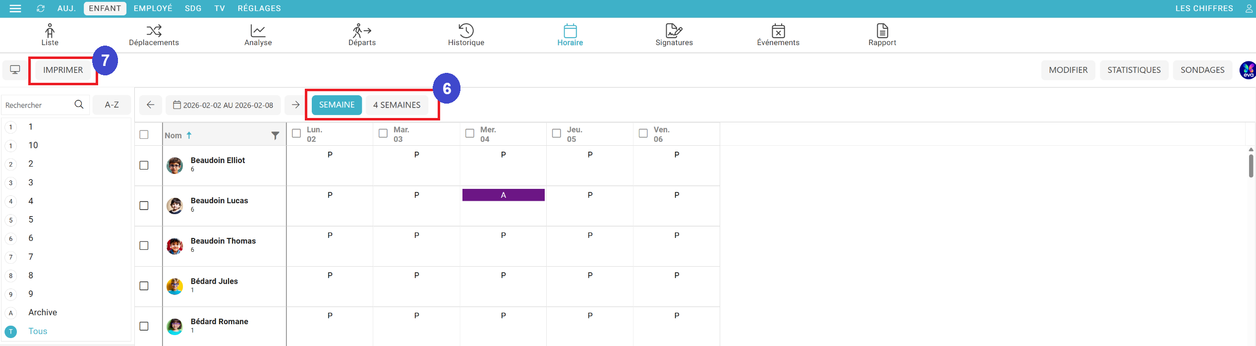Open the hamburger menu
Image resolution: width=1256 pixels, height=346 pixels.
(15, 8)
